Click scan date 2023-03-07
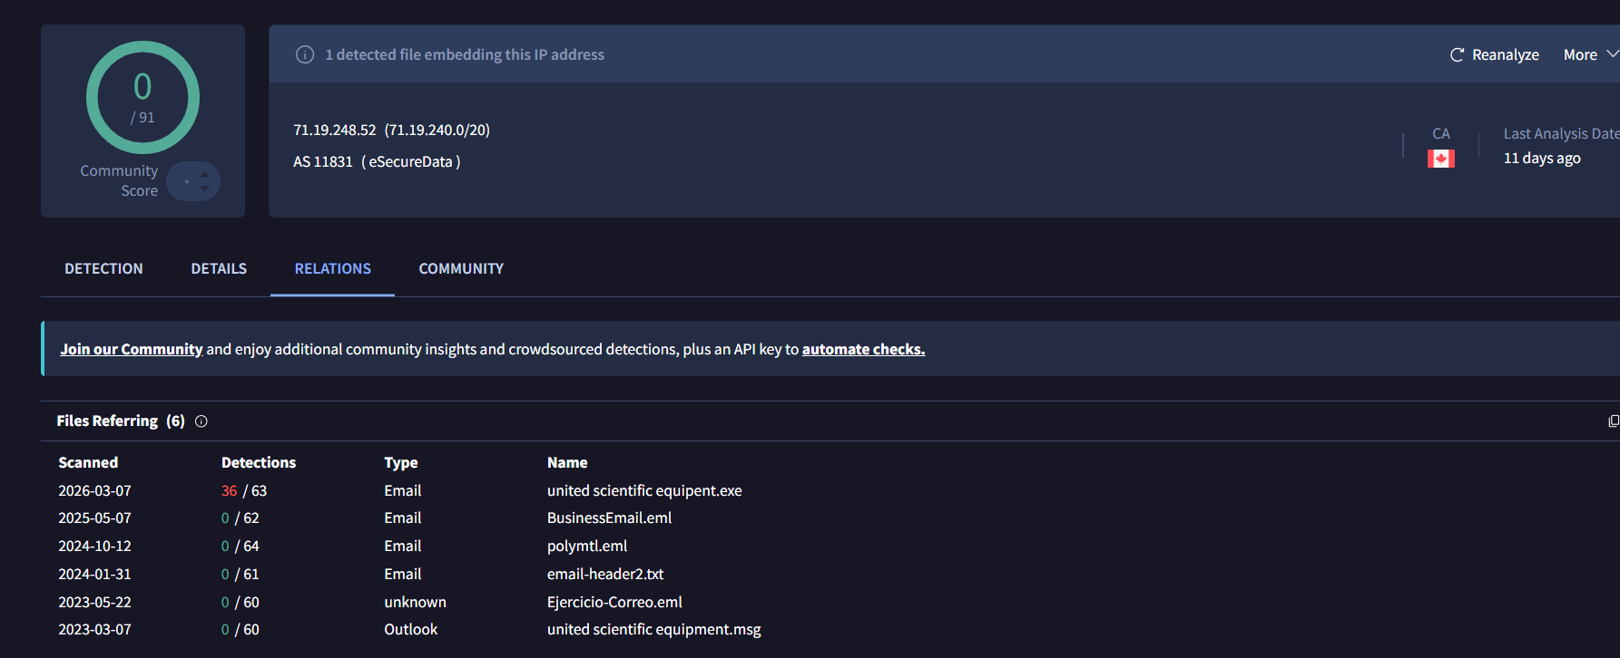The height and width of the screenshot is (658, 1620). (94, 629)
